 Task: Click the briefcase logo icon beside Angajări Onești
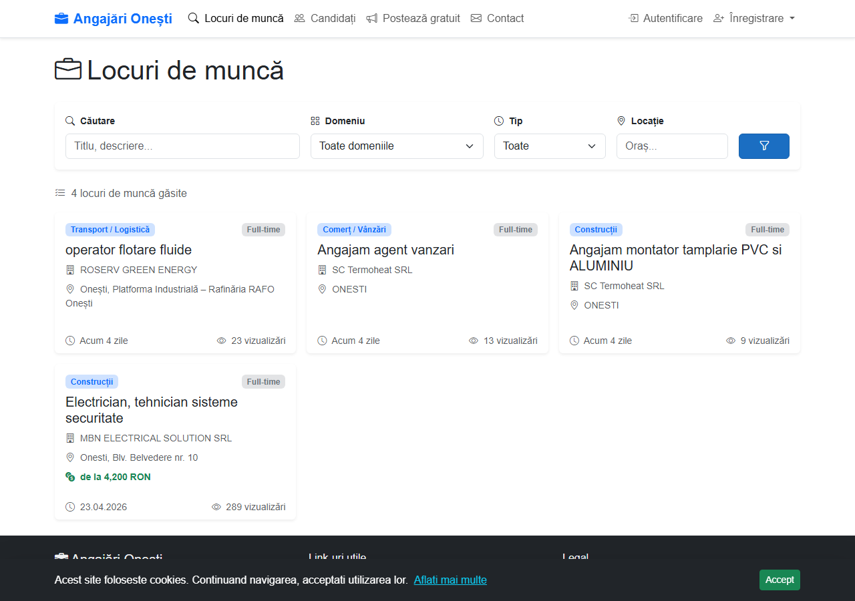pos(61,19)
